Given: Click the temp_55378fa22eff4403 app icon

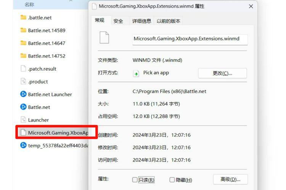Looking at the screenshot, I should point(23,145).
